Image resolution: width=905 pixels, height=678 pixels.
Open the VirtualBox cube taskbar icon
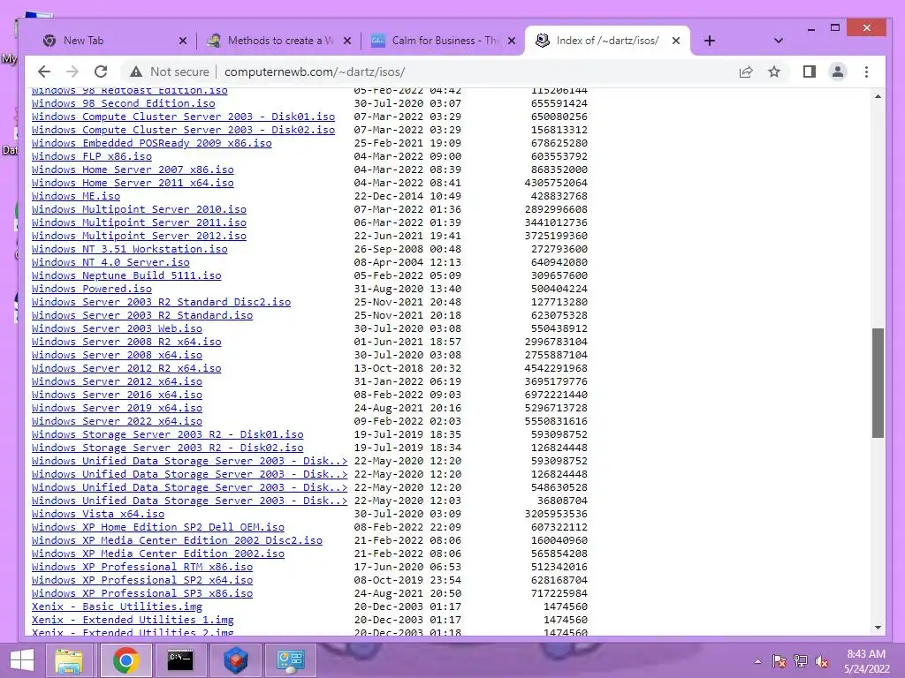click(235, 660)
